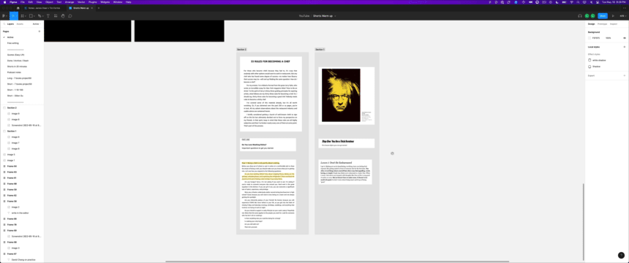Open Pen tool options dropdown arrow
629x263 pixels.
click(x=43, y=16)
